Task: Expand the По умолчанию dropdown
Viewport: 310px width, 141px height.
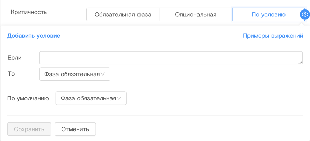Action: pyautogui.click(x=91, y=98)
